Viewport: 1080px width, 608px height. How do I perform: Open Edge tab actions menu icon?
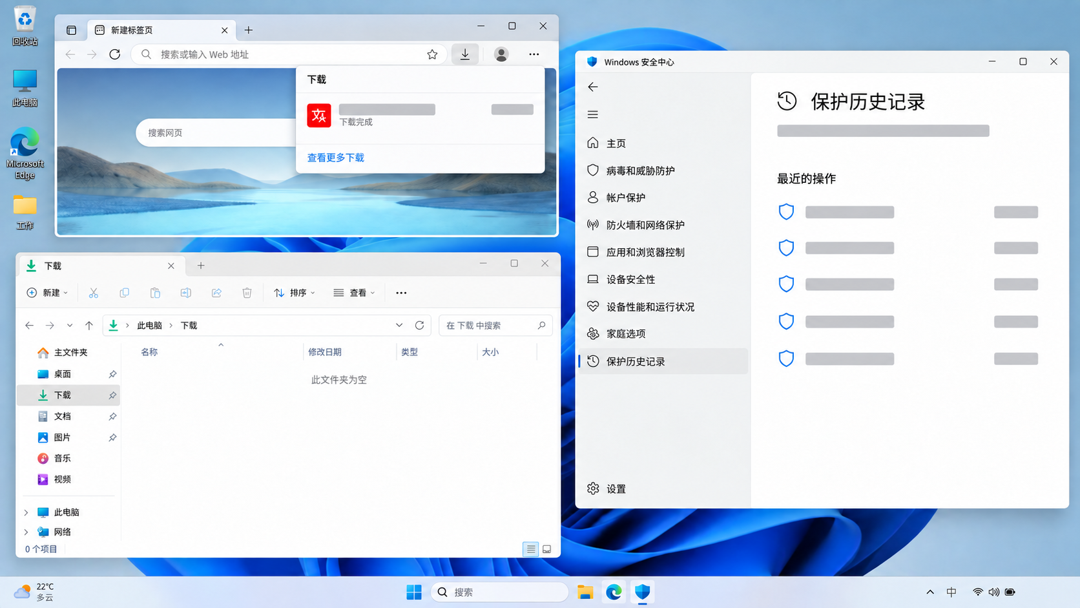(x=72, y=30)
